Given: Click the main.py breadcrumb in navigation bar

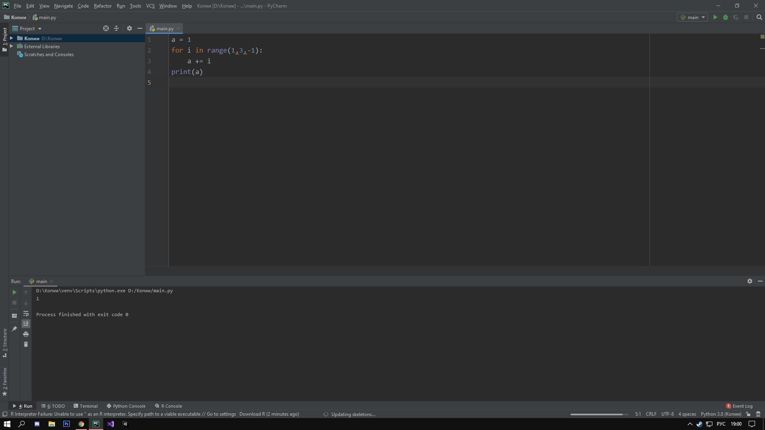Looking at the screenshot, I should [45, 18].
